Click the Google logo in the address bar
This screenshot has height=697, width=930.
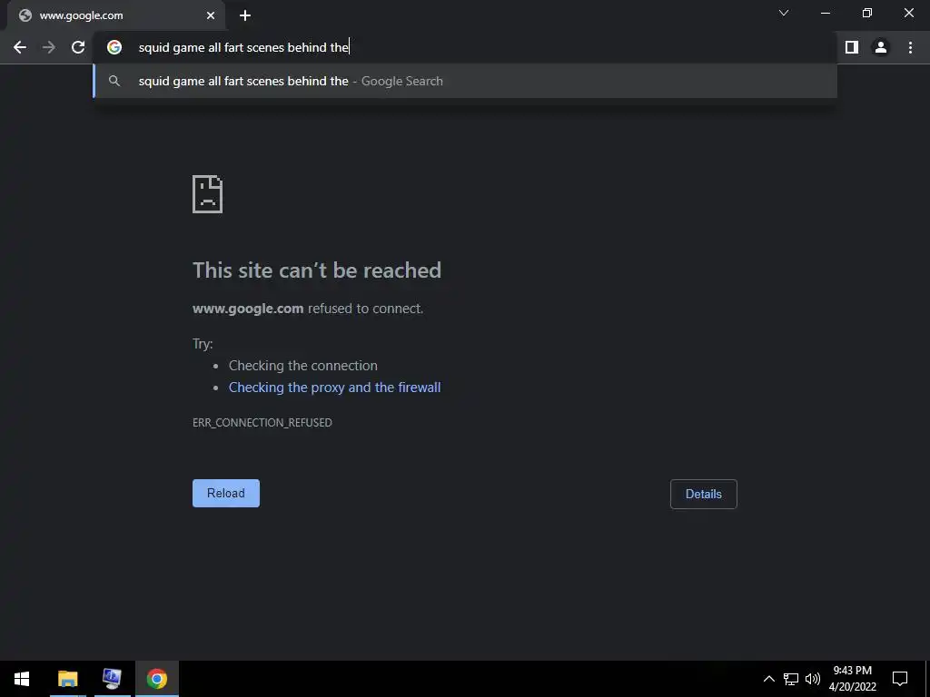point(114,47)
